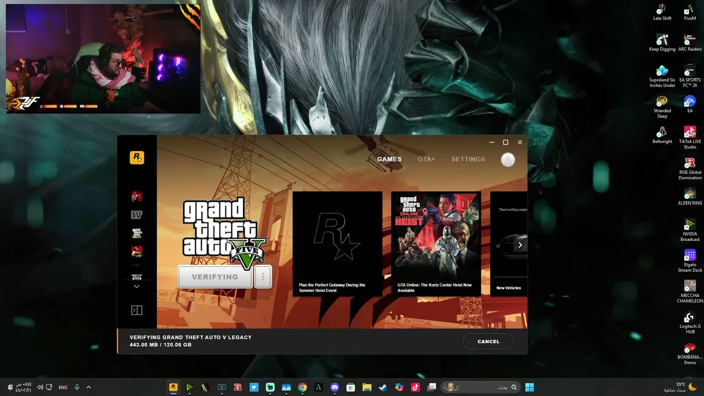The width and height of the screenshot is (704, 396).
Task: Open the taskbar volume control
Action: [40, 387]
